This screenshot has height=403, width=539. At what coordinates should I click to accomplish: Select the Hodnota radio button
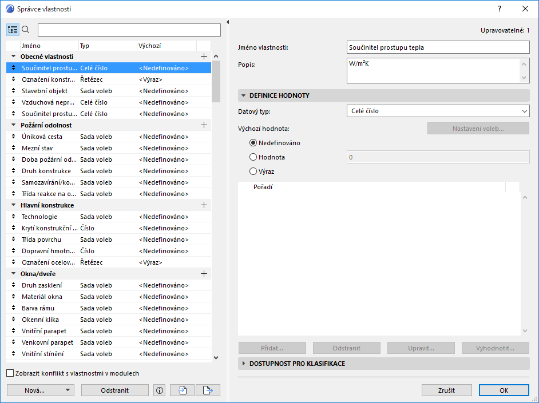253,157
